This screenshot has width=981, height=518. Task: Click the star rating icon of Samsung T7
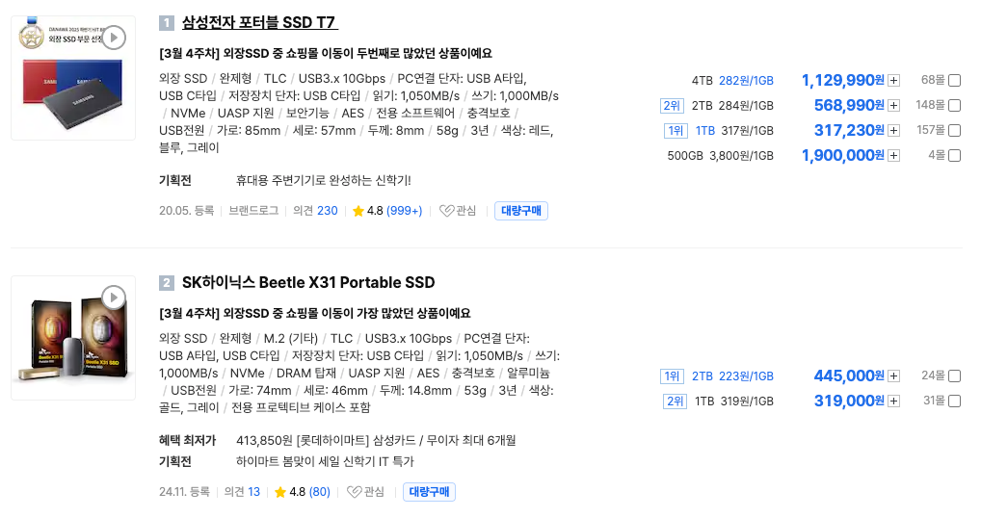tap(358, 211)
